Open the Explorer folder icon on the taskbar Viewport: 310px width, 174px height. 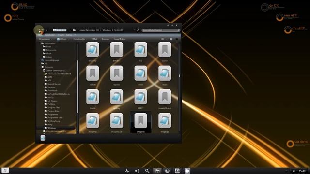(157, 171)
